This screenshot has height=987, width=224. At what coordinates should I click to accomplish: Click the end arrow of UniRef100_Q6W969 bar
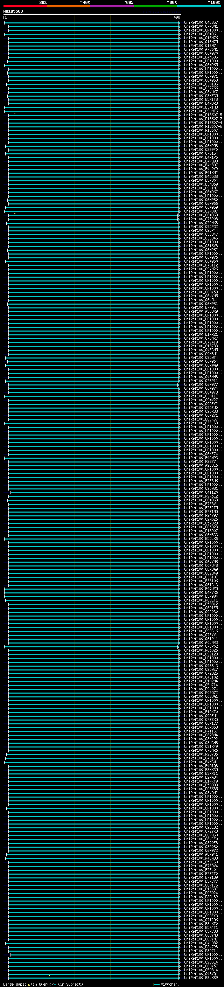pyautogui.click(x=178, y=215)
